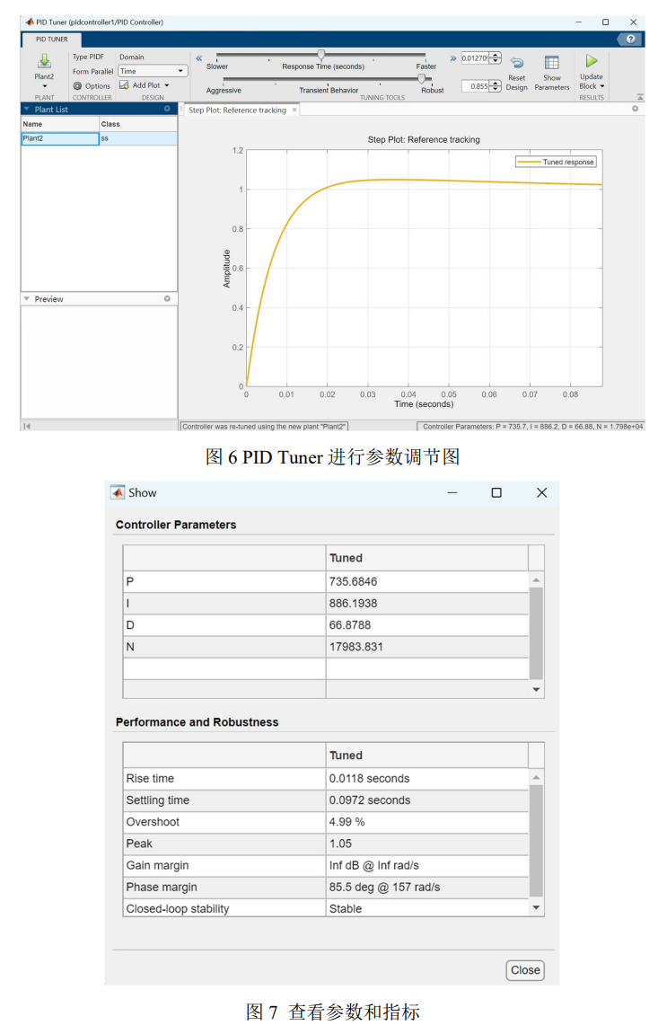Select Plant2 row in Plant List
The height and width of the screenshot is (1025, 658).
point(59,138)
